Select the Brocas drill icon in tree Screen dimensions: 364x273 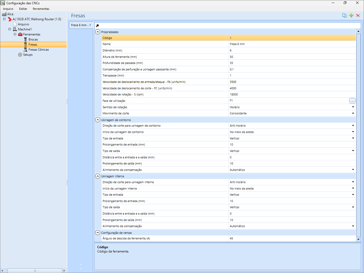click(x=26, y=39)
